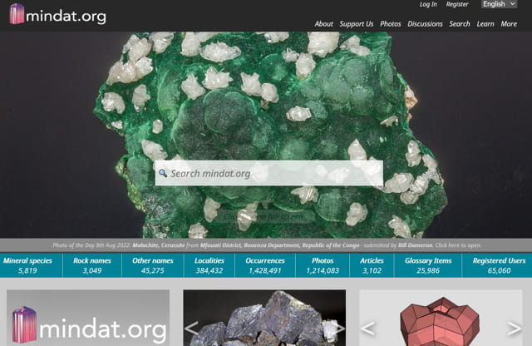
Task: Open the Discussions menu item
Action: [426, 24]
